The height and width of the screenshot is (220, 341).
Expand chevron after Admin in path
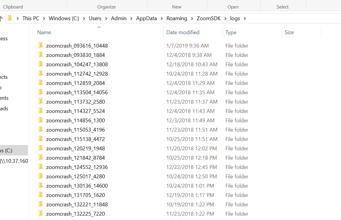131,19
